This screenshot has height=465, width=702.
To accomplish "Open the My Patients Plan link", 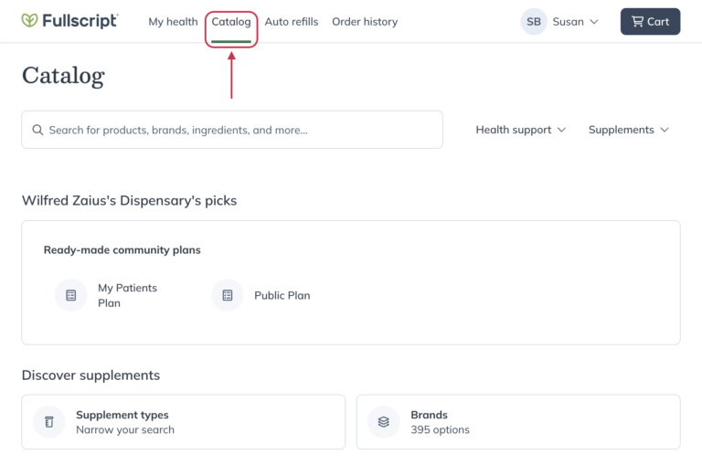I will coord(127,295).
